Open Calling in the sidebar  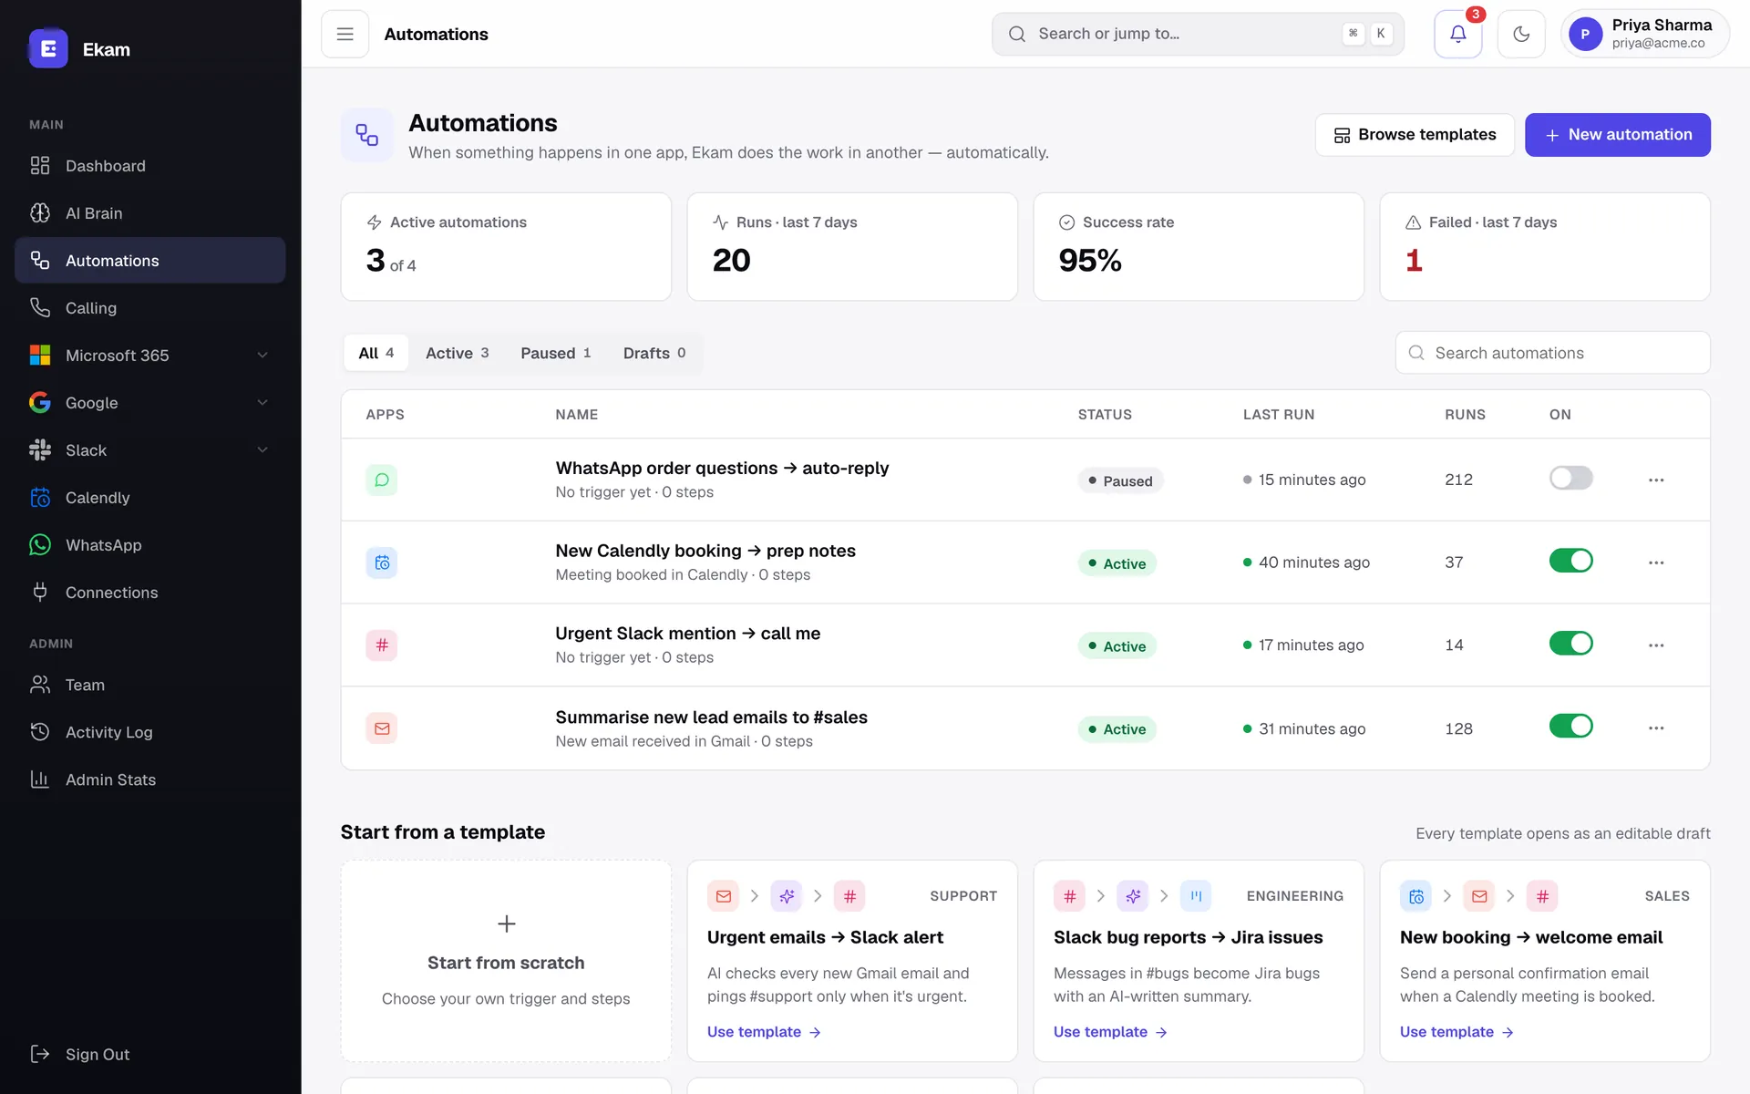click(x=150, y=308)
